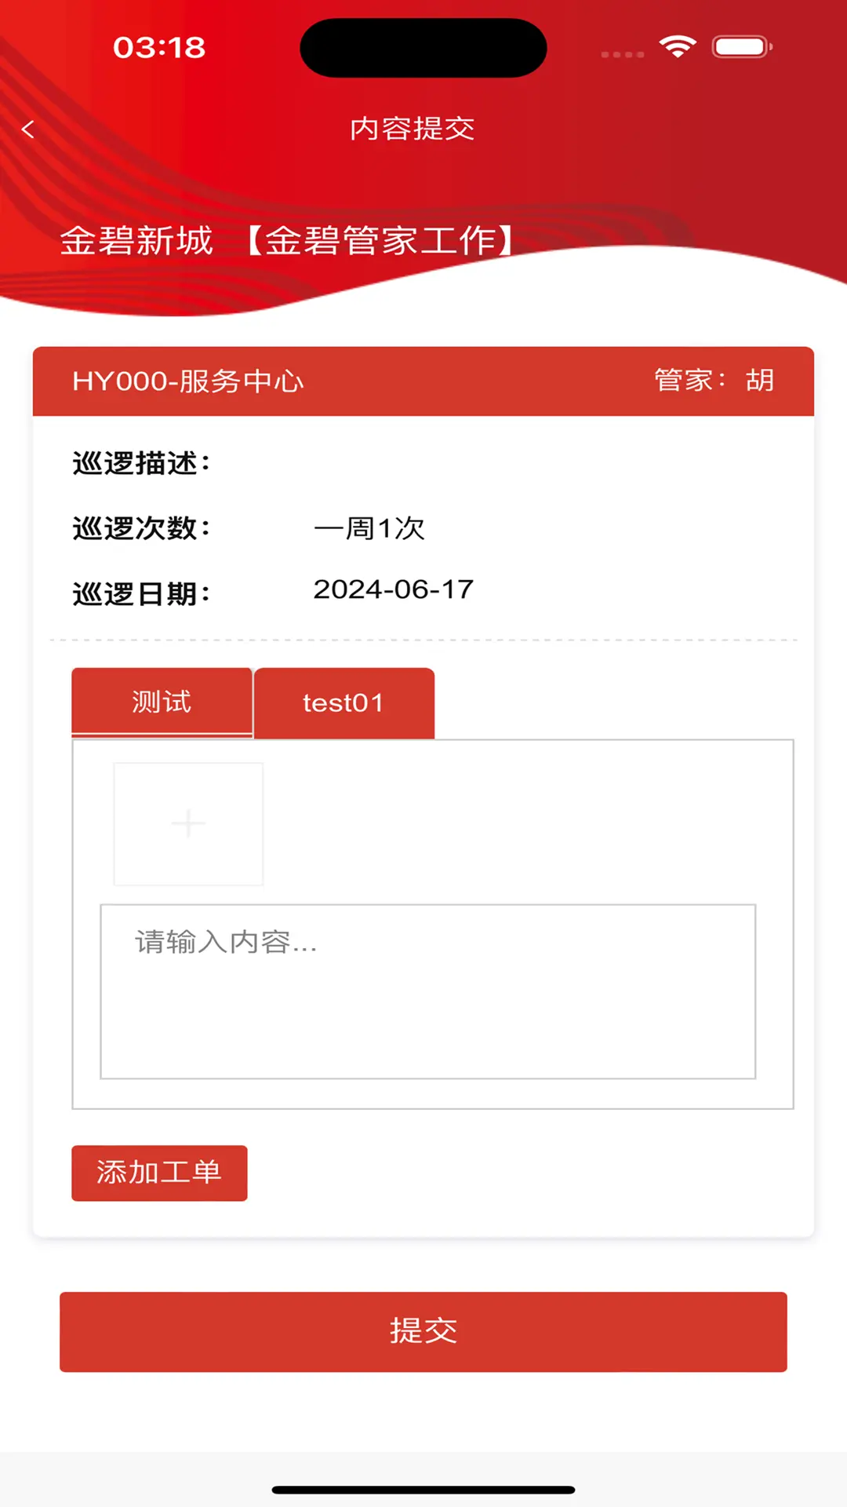
Task: Tap the 管家: 胡 label
Action: pos(714,381)
